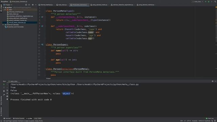217x122 pixels.
Task: Open the Project panel settings gear
Action: [33, 5]
